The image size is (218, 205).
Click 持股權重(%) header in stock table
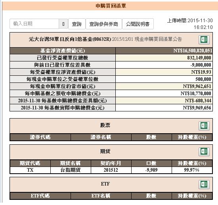point(192,137)
